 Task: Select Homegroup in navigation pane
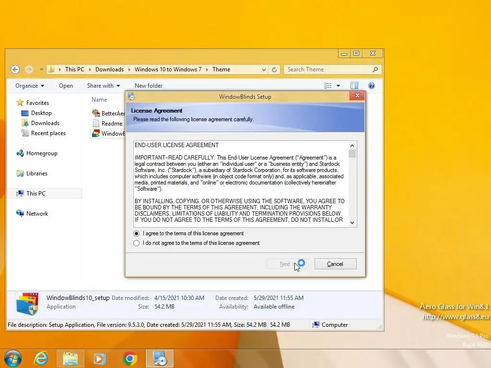click(x=37, y=153)
